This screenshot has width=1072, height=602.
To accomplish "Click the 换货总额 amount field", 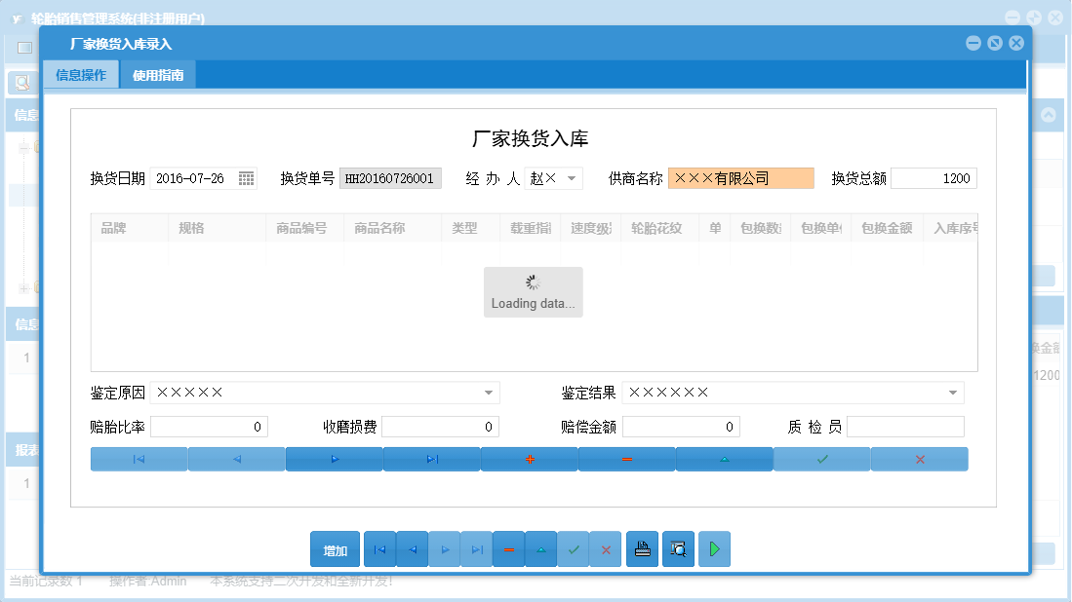I will coord(933,178).
